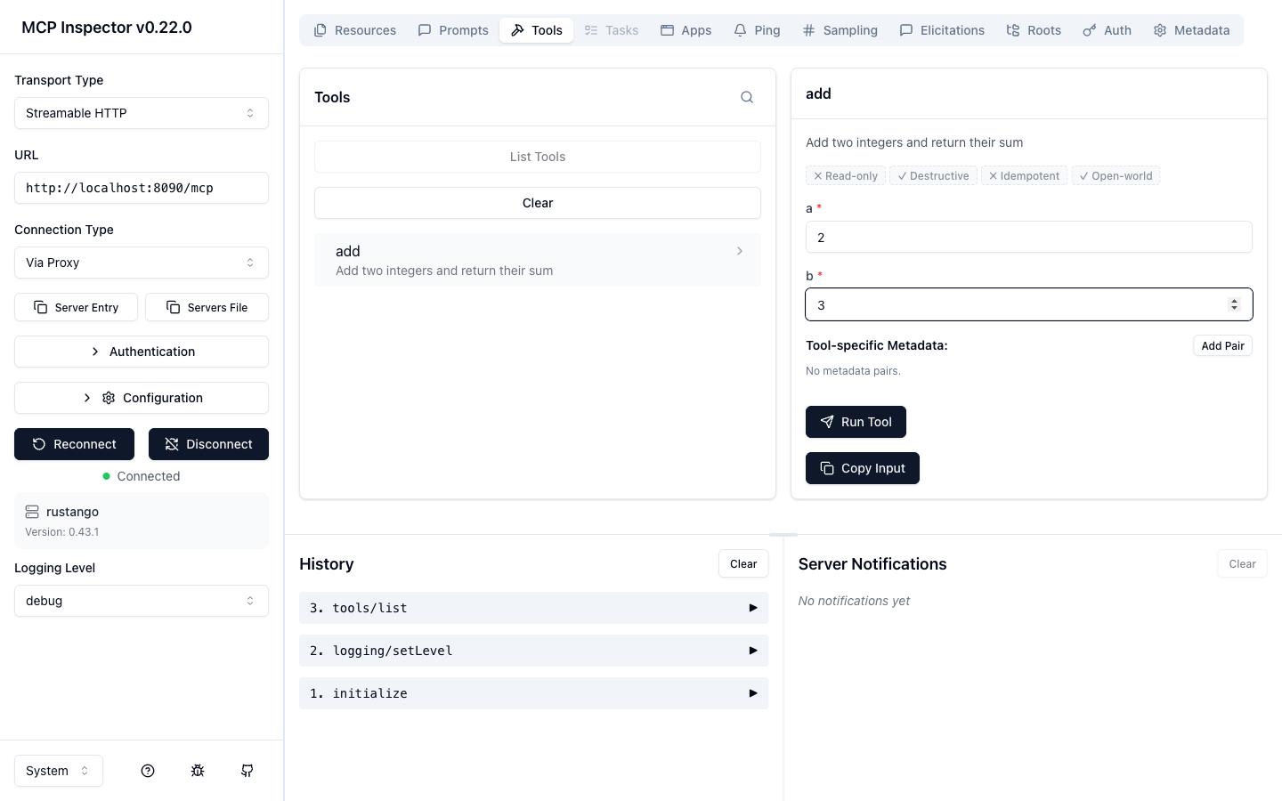The width and height of the screenshot is (1282, 801).
Task: Click the gear icon in Configuration
Action: click(109, 398)
